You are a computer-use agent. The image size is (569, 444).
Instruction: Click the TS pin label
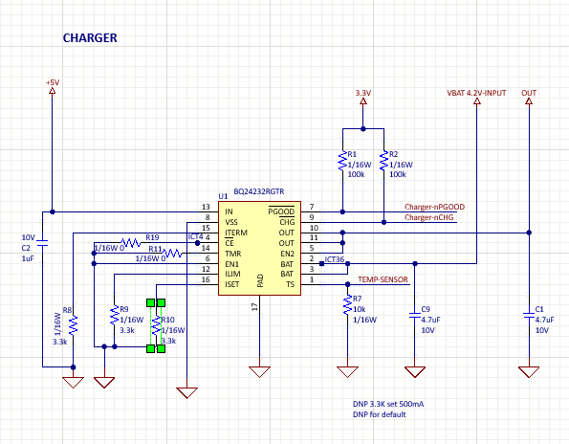click(x=291, y=284)
